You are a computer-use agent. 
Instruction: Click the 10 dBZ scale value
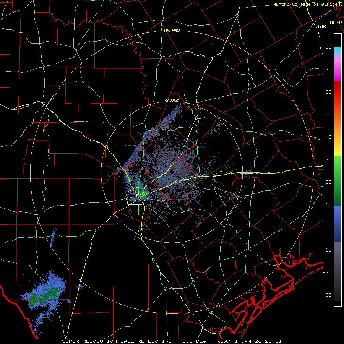tap(328, 205)
